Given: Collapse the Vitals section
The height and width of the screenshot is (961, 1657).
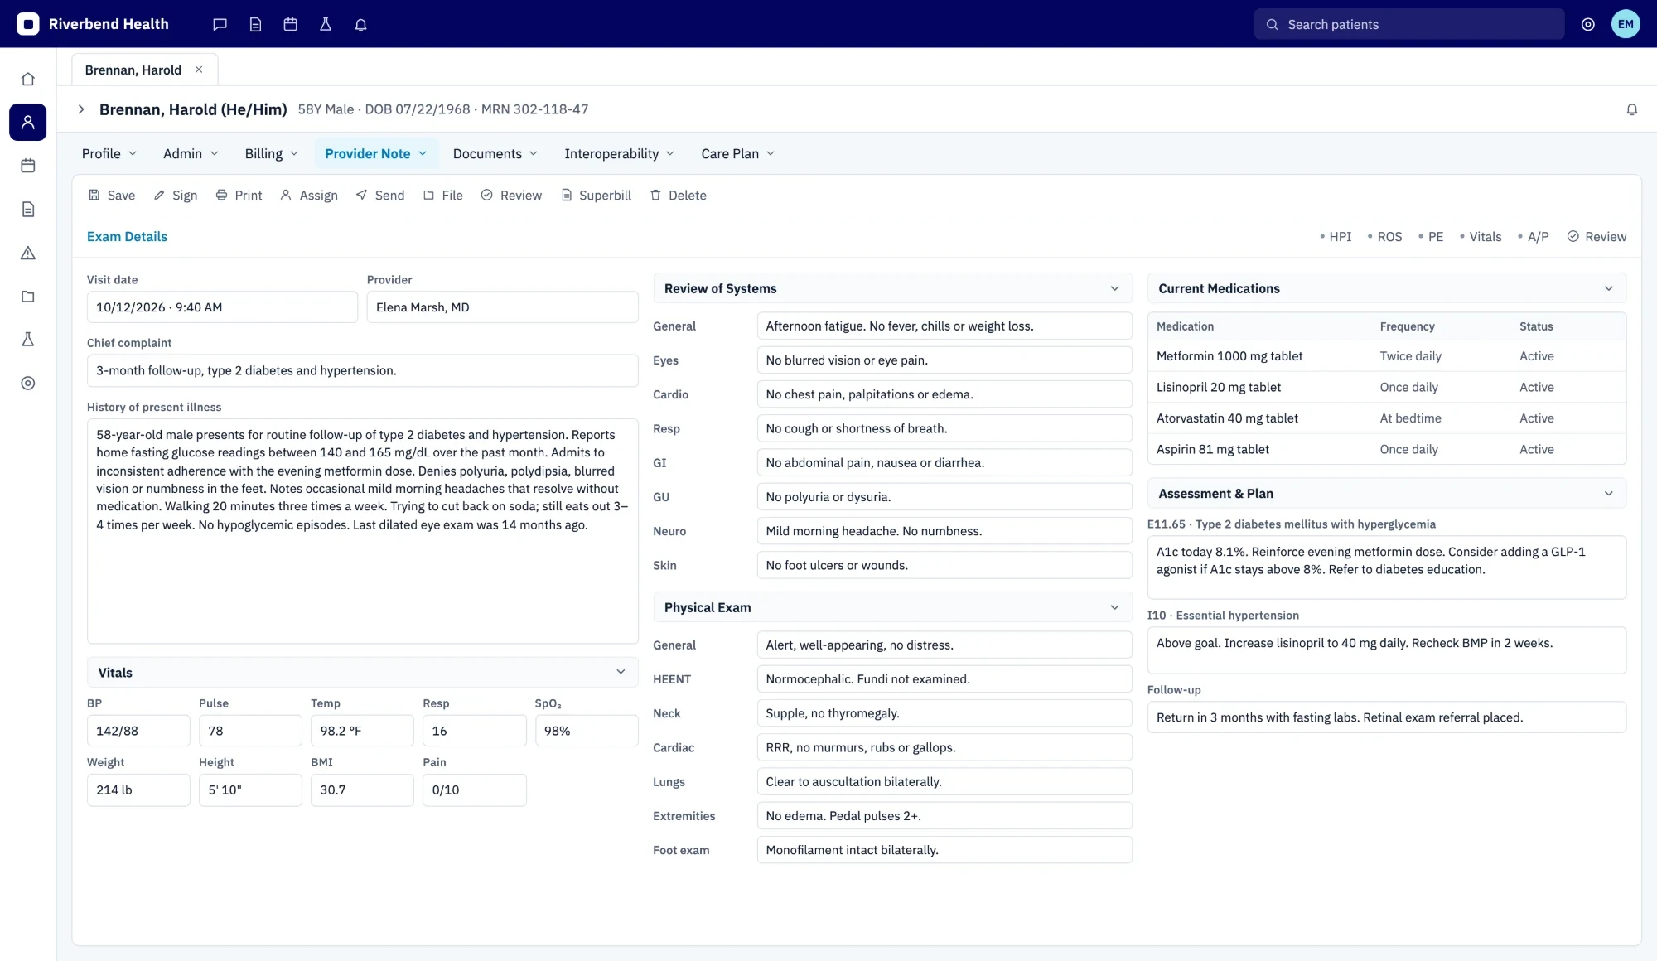Looking at the screenshot, I should click(621, 672).
